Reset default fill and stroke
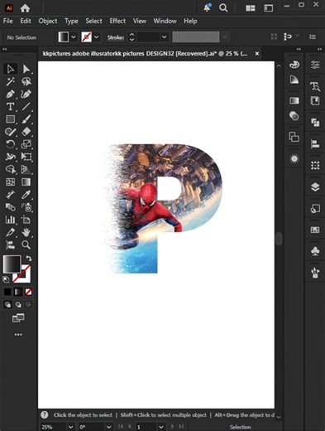The height and width of the screenshot is (431, 325). tap(6, 279)
